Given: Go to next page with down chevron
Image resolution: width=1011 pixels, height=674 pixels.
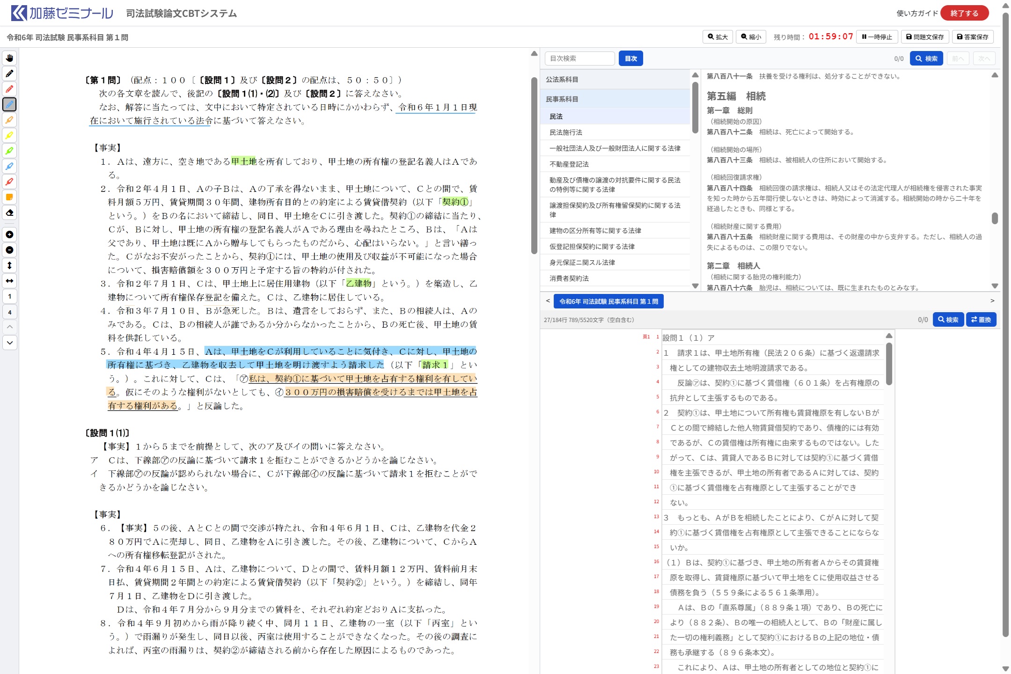Looking at the screenshot, I should point(9,343).
